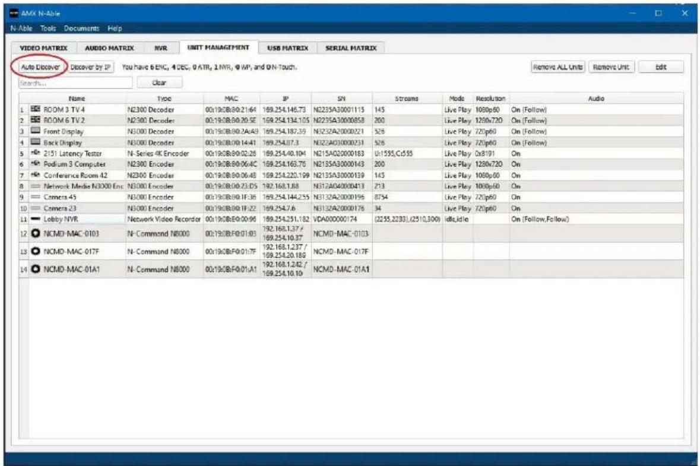The image size is (700, 466).
Task: Click the Edit button
Action: (661, 67)
